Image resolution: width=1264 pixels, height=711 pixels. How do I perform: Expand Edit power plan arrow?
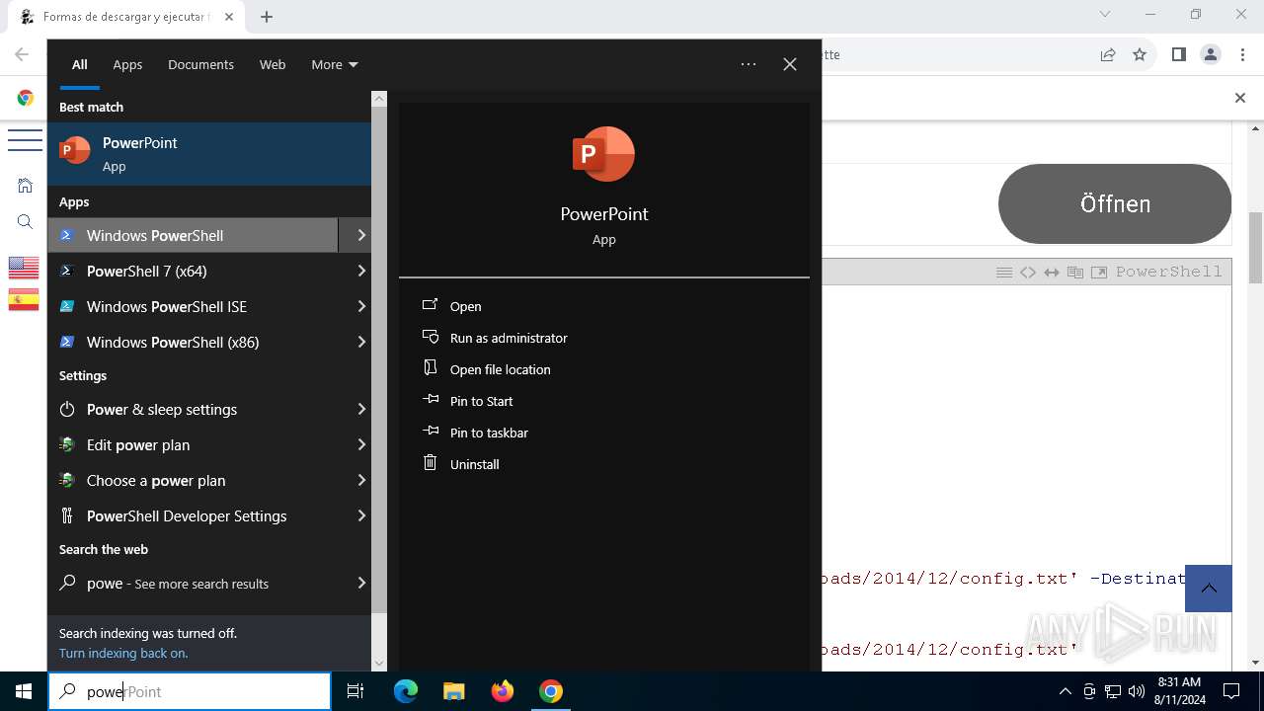(x=361, y=444)
